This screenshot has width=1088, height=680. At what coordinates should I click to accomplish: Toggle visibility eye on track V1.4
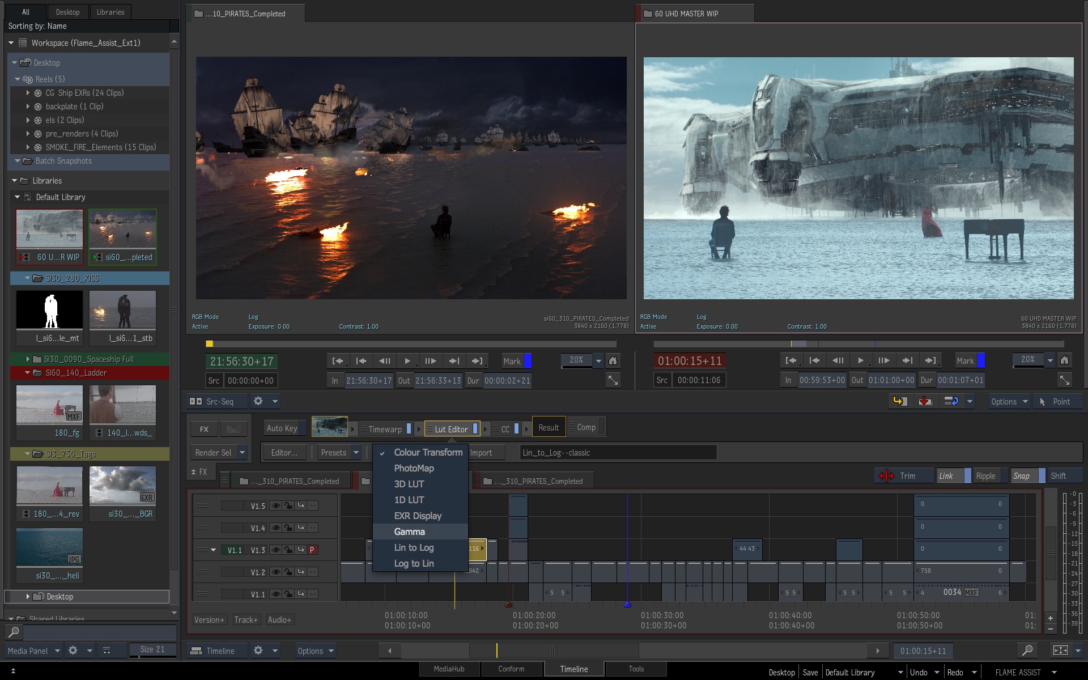pyautogui.click(x=275, y=528)
